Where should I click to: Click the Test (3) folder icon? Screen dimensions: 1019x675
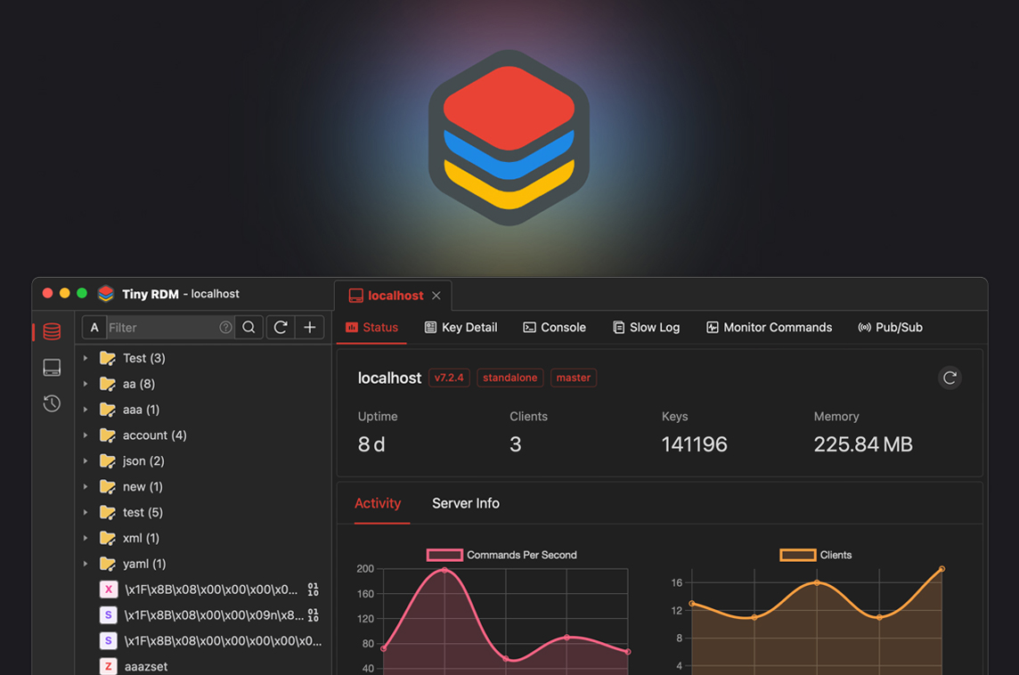click(x=107, y=358)
